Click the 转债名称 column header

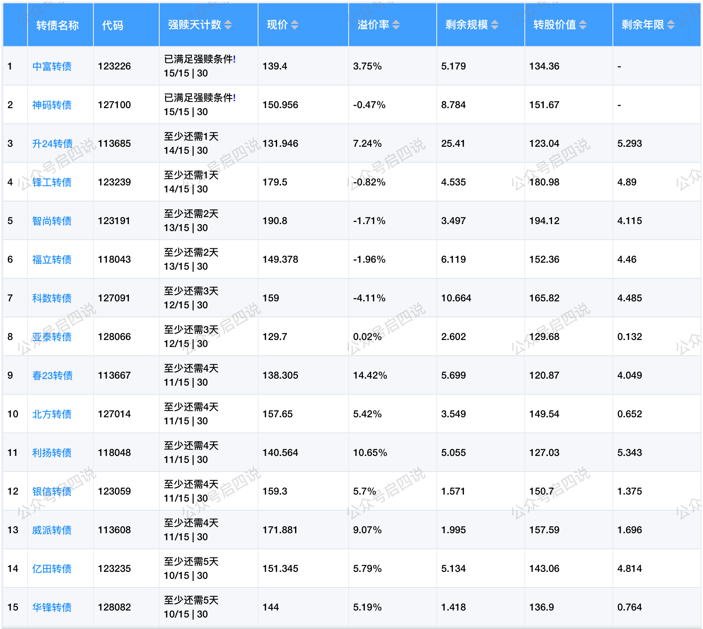click(x=57, y=25)
